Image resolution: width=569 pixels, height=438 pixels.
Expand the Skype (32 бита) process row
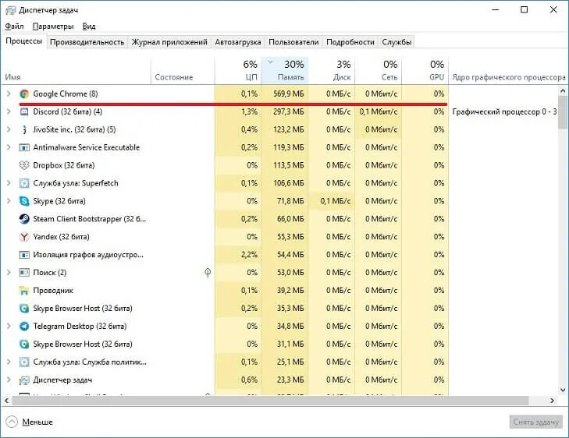(x=9, y=201)
